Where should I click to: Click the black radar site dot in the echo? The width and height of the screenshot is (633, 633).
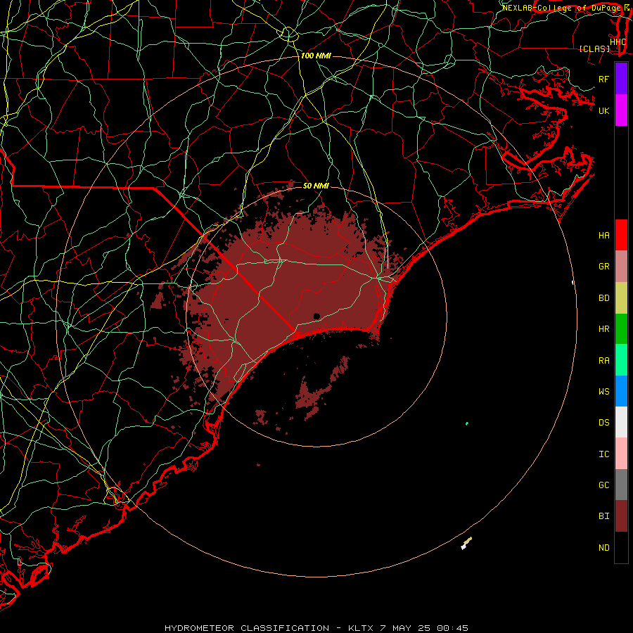[x=316, y=316]
